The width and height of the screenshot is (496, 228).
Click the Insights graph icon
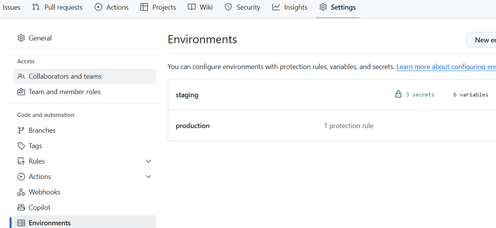coord(276,7)
